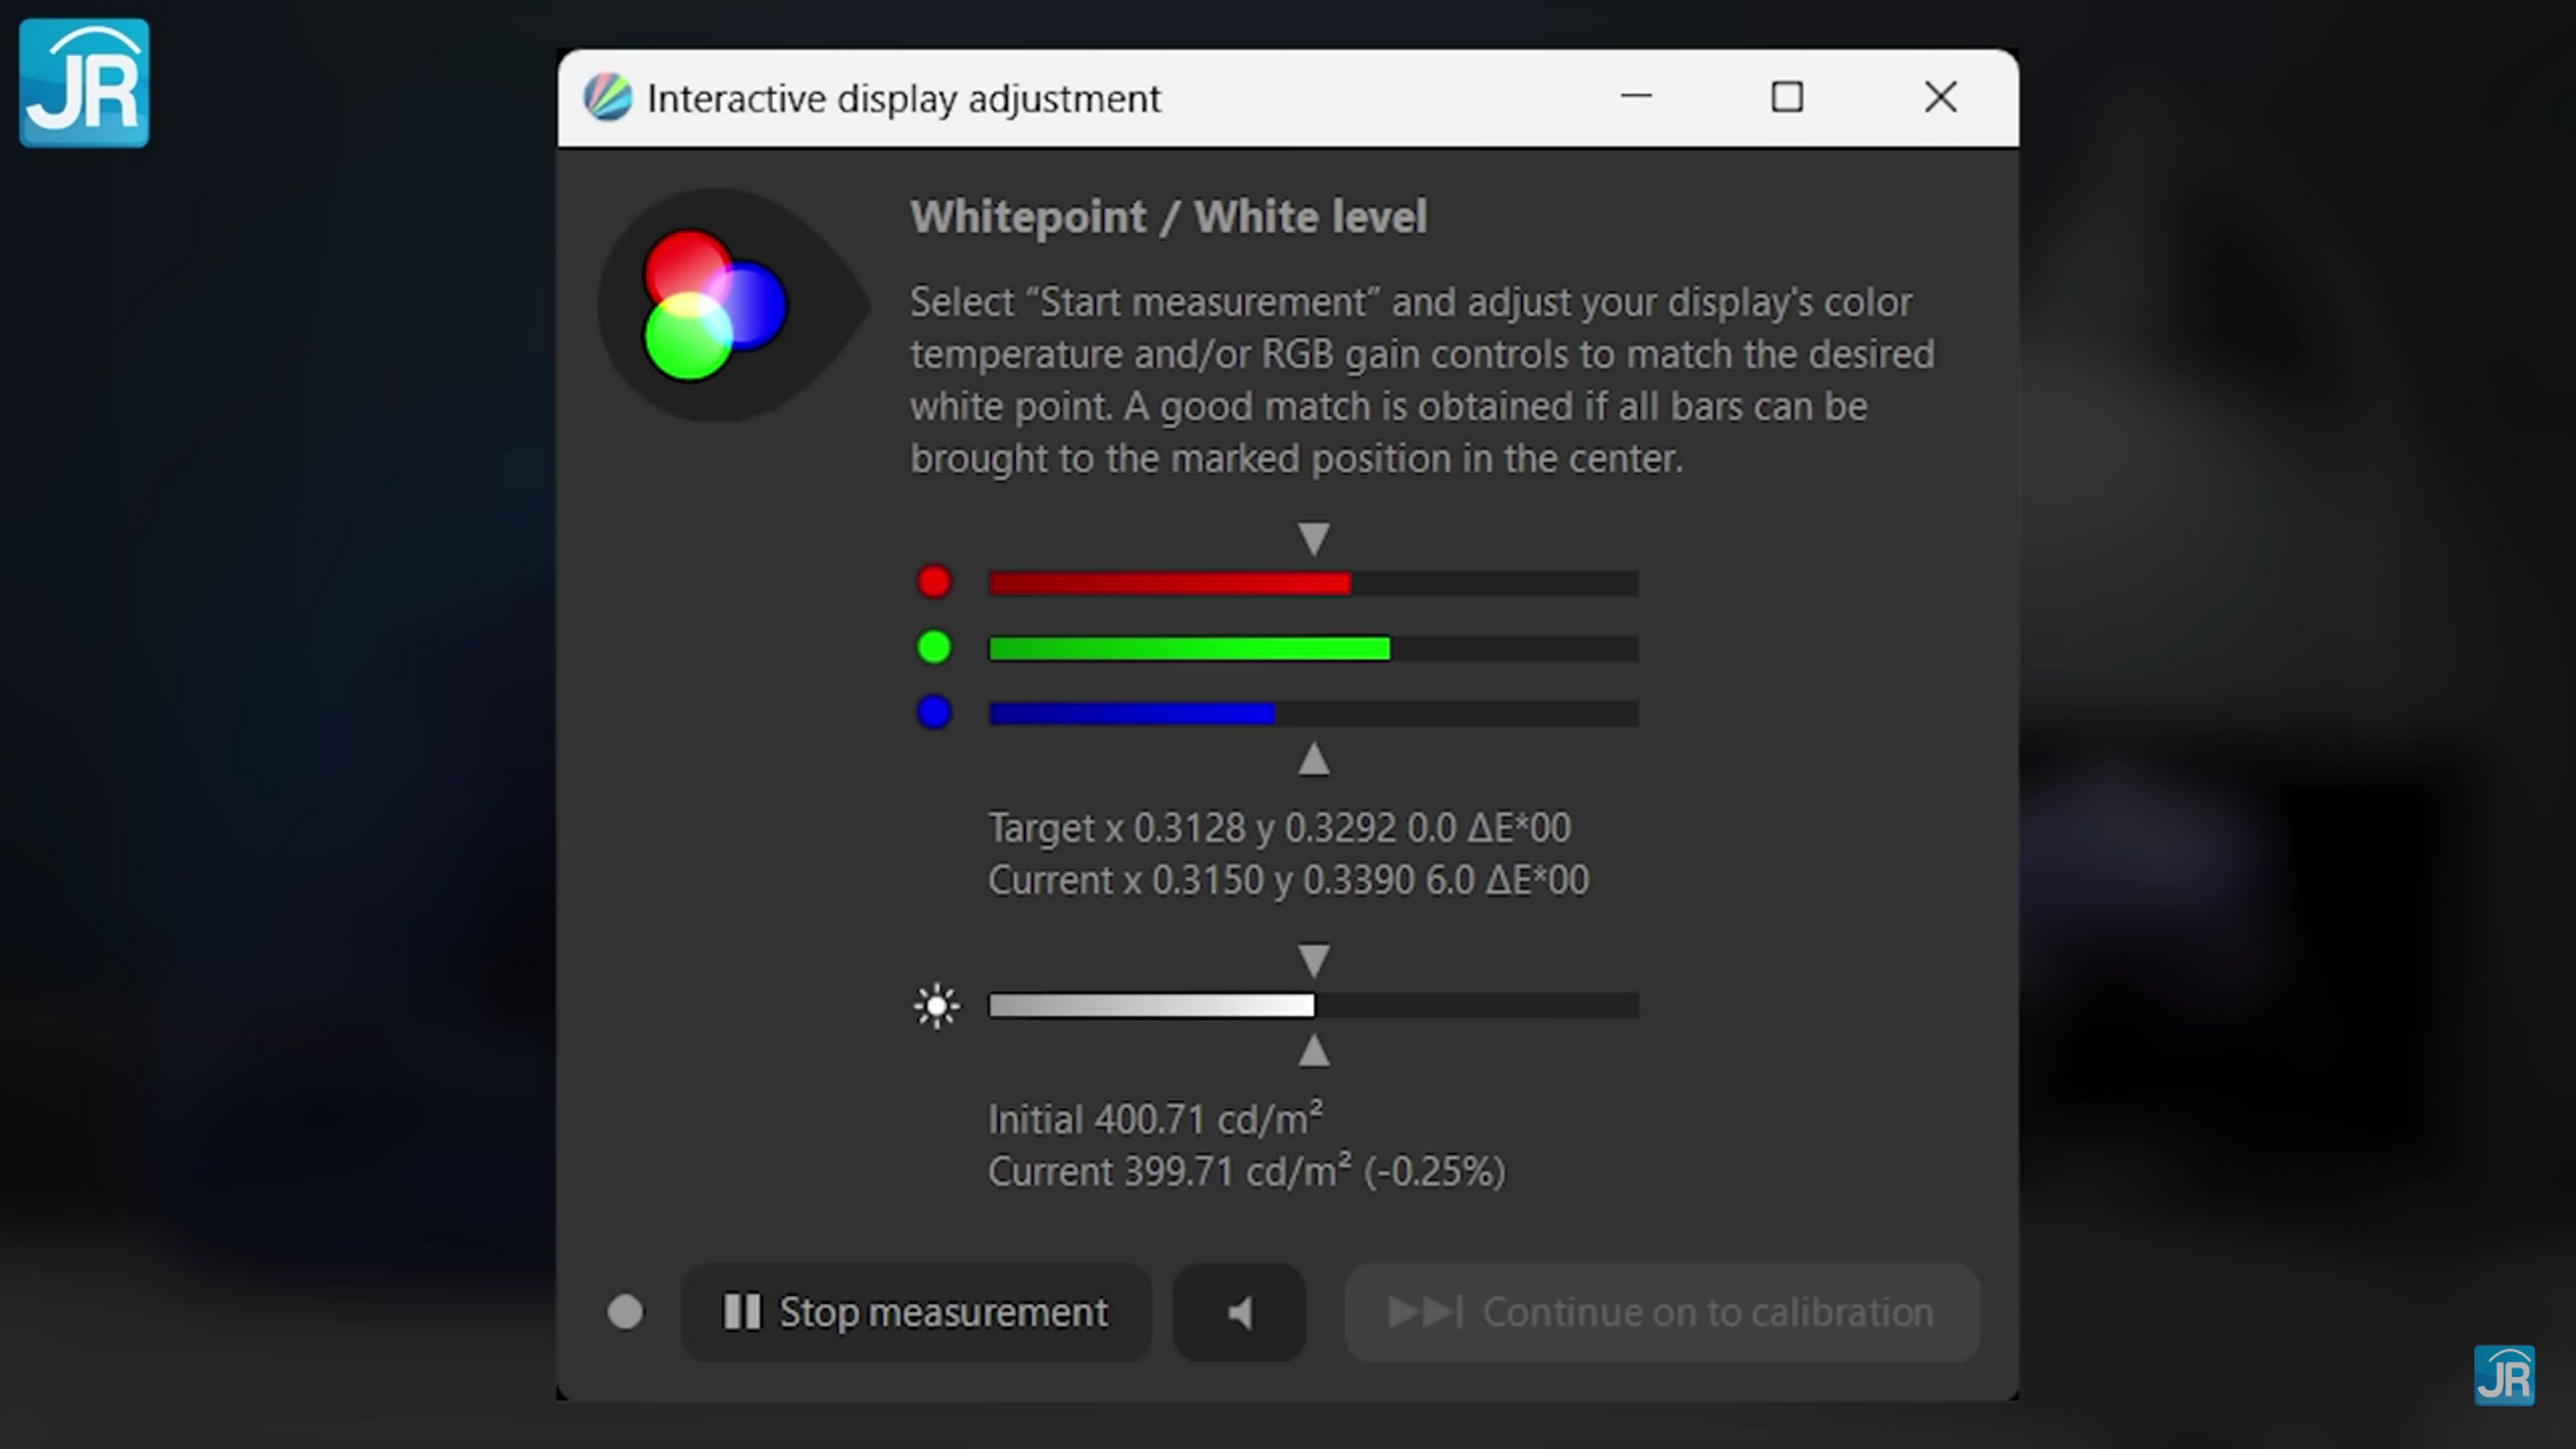Minimize the Interactive display adjustment window
2576x1449 pixels.
coord(1636,97)
